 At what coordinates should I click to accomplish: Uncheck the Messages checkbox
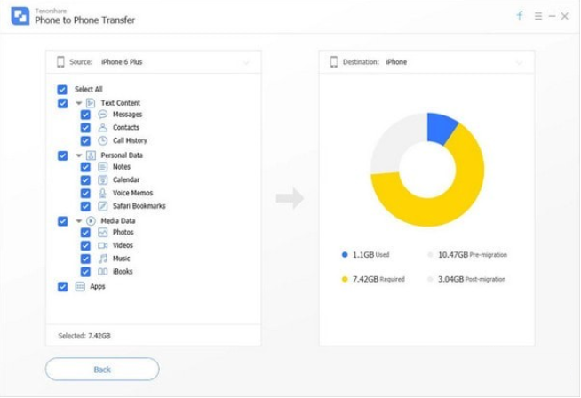pyautogui.click(x=85, y=115)
